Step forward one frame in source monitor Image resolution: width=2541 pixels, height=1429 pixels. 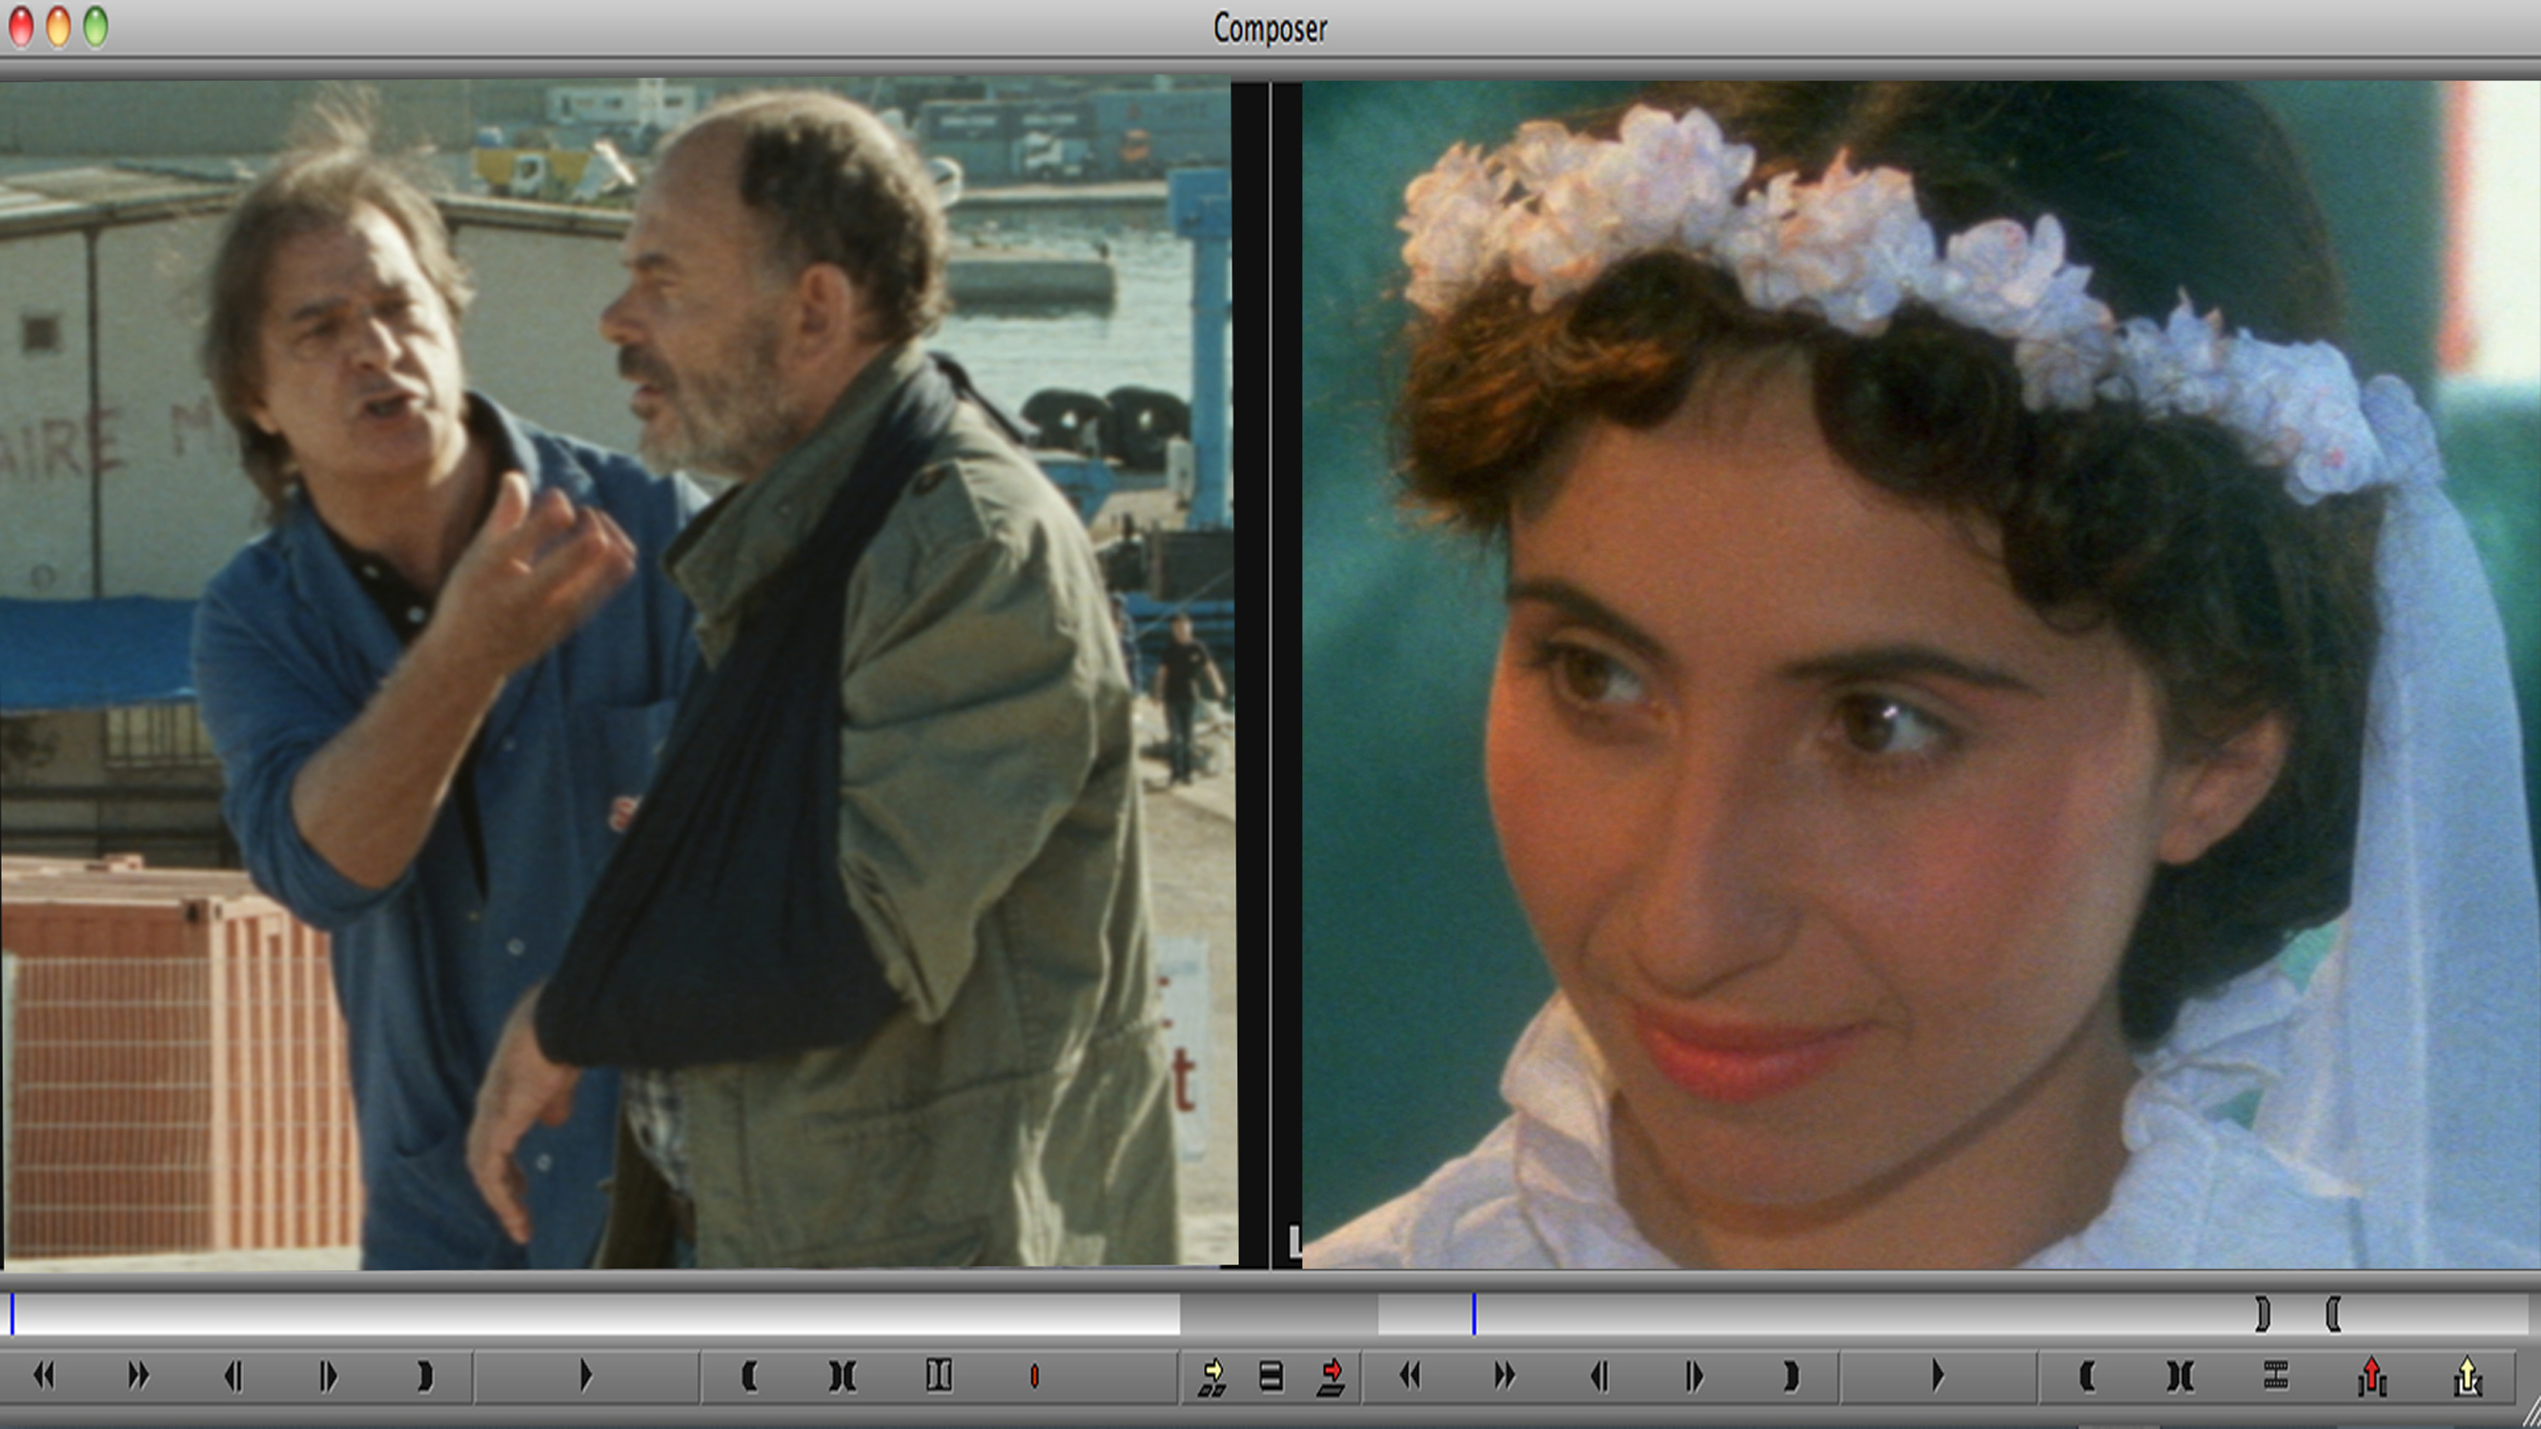point(328,1375)
